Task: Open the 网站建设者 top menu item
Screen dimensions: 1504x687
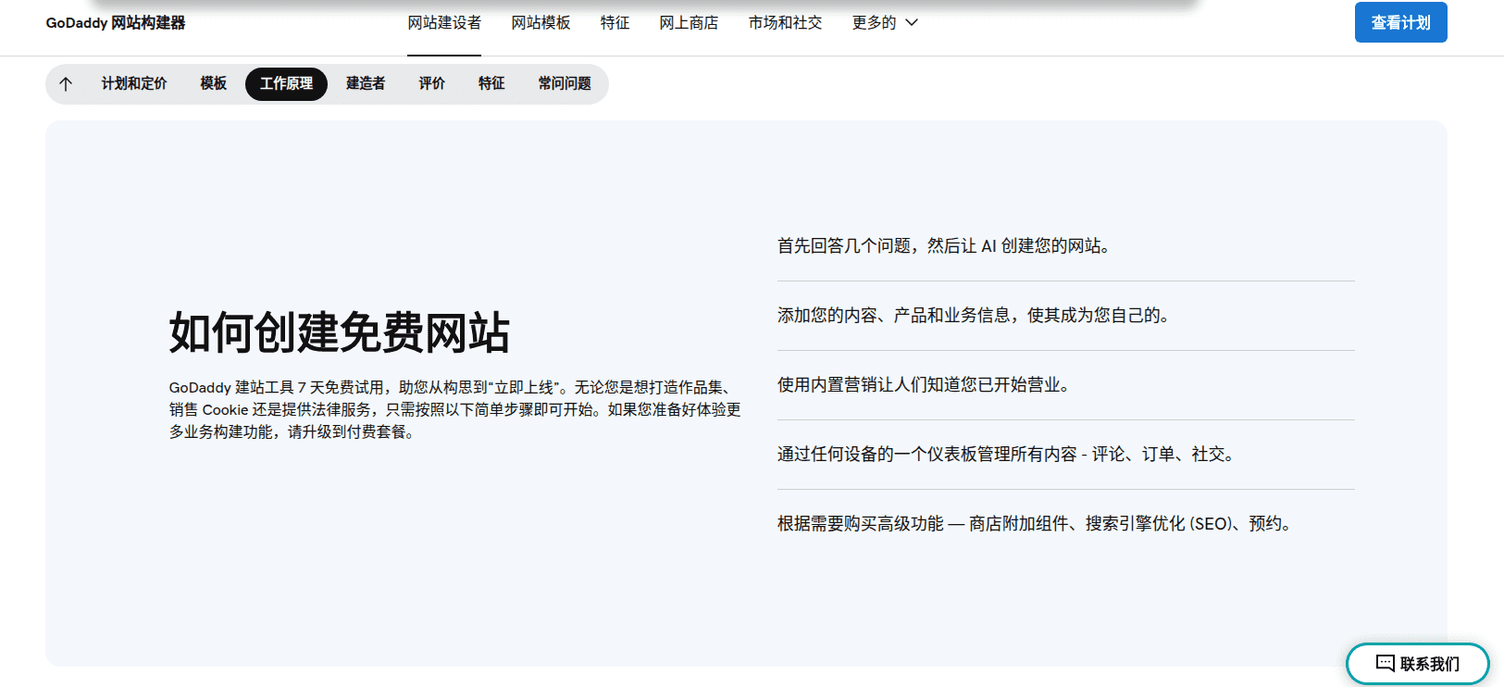Action: 444,23
